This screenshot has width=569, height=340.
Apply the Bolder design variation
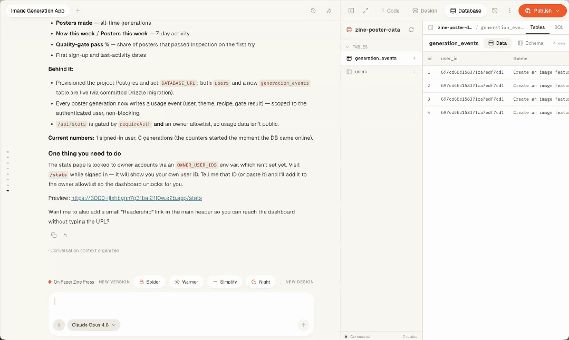[x=150, y=282]
